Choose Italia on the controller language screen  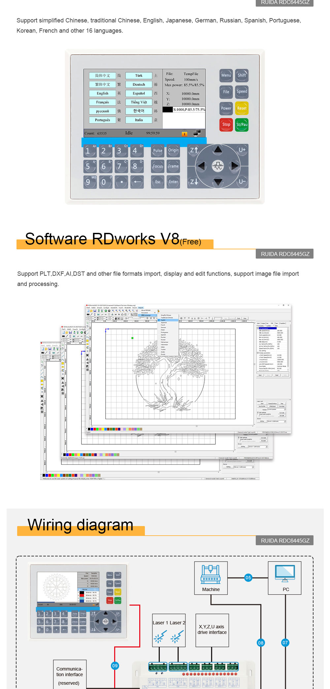[x=139, y=120]
